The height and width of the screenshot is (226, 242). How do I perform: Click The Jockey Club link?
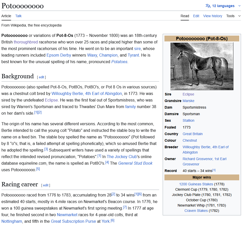(122, 157)
